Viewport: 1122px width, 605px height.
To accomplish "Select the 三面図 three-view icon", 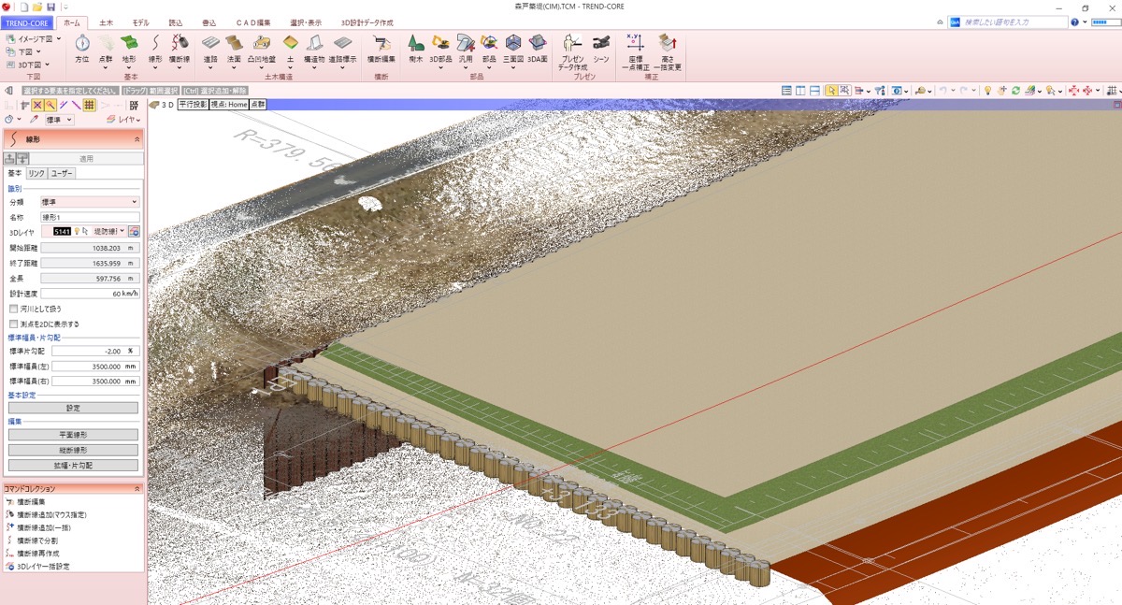I will coord(513,44).
